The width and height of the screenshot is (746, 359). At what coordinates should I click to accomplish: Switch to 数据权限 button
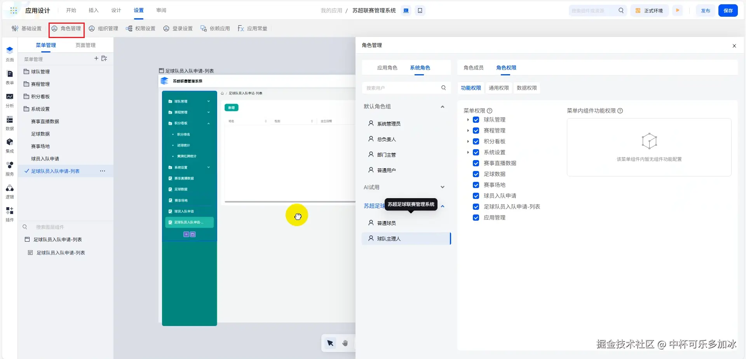pos(527,88)
